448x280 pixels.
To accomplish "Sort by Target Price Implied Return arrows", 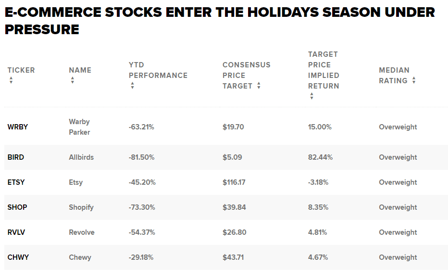I will click(x=311, y=96).
